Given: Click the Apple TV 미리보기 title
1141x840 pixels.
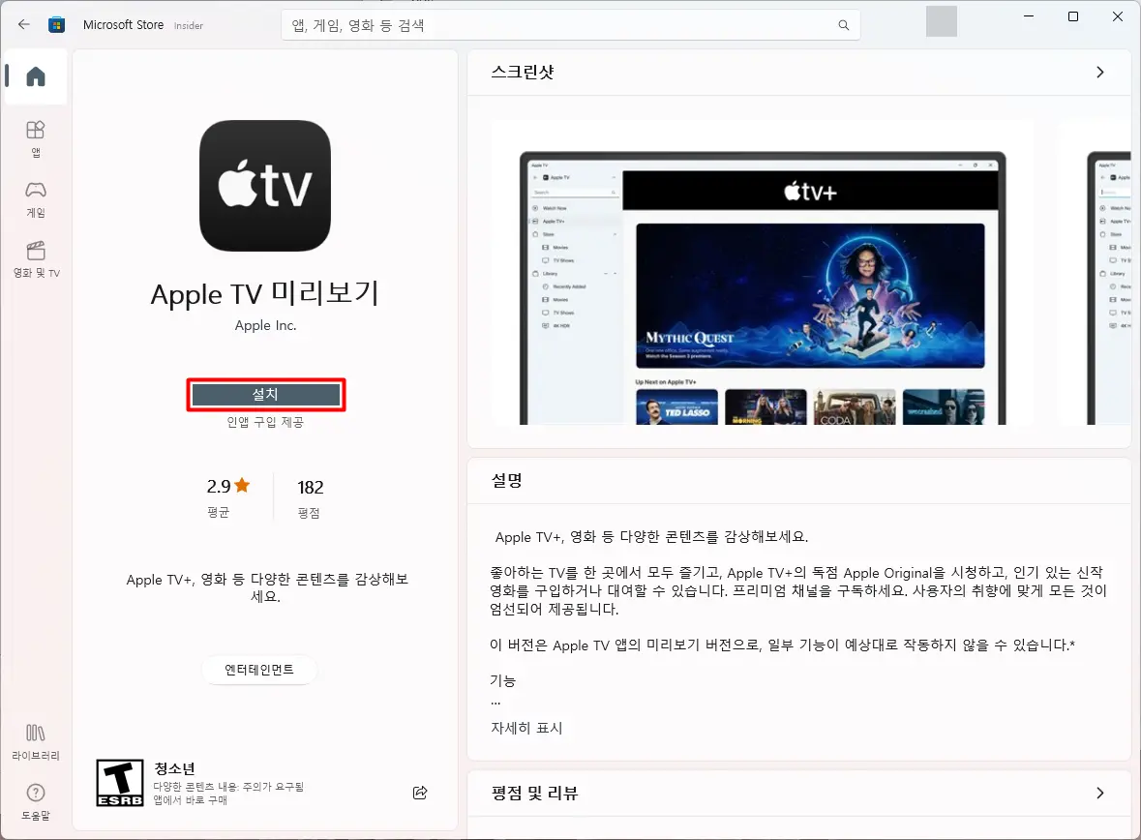Looking at the screenshot, I should tap(265, 294).
